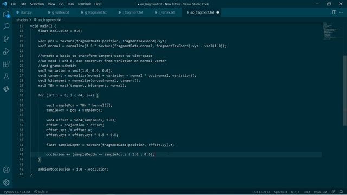Click '//and gramm-schmidt' comment line
Image resolution: width=347 pixels, height=195 pixels.
pyautogui.click(x=57, y=66)
